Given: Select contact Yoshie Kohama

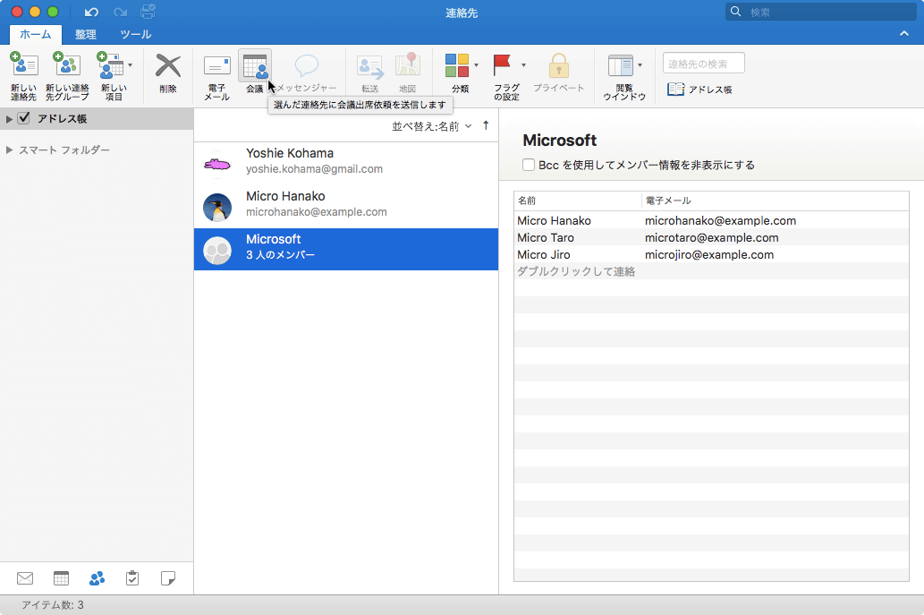Looking at the screenshot, I should tap(346, 163).
